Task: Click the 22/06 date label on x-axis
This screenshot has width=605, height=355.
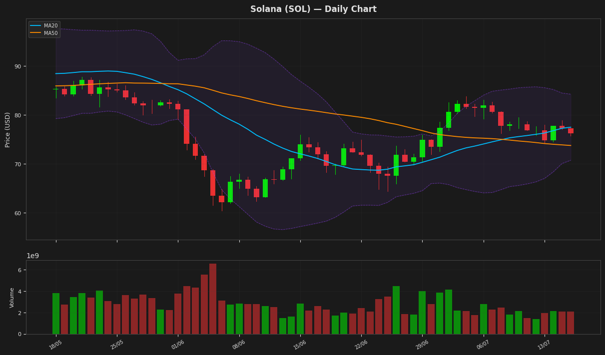Action: coord(361,345)
